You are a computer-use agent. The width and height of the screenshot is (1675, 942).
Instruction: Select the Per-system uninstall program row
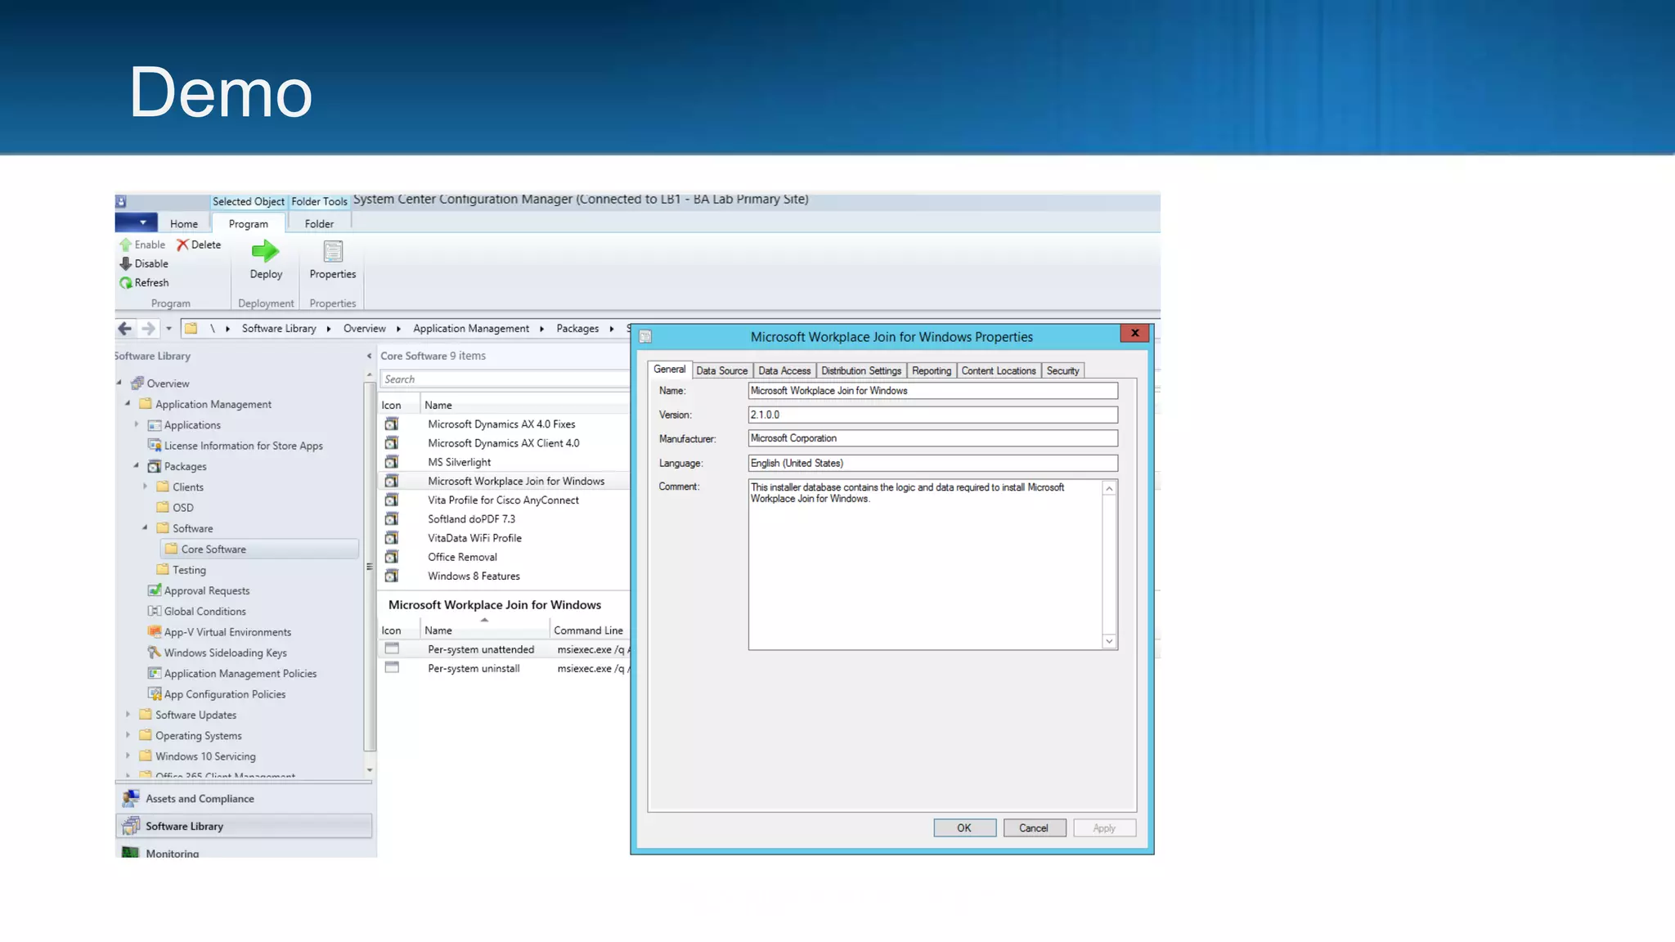(474, 668)
